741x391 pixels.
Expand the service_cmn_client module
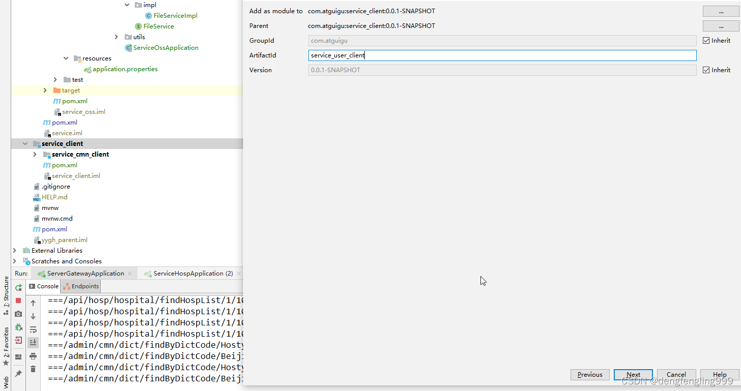(x=35, y=155)
